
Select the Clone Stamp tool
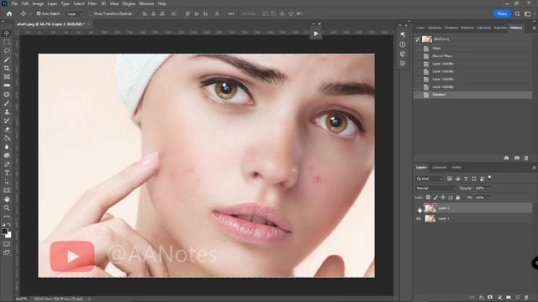7,112
